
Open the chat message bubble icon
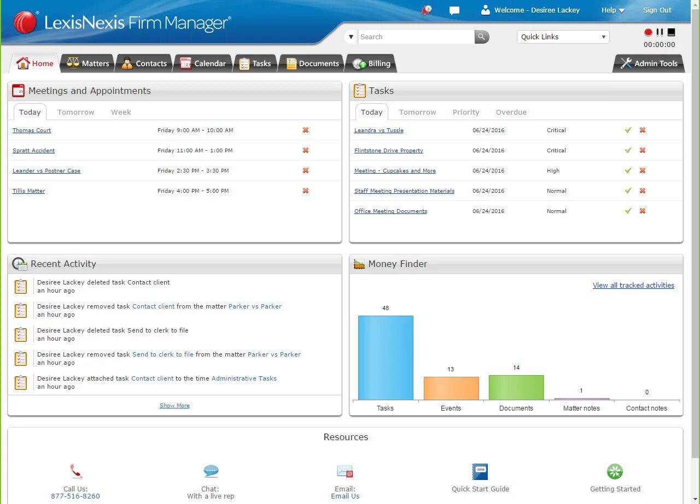pos(454,10)
